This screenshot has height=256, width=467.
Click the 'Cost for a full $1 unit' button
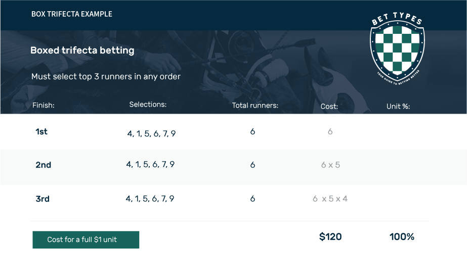point(86,240)
